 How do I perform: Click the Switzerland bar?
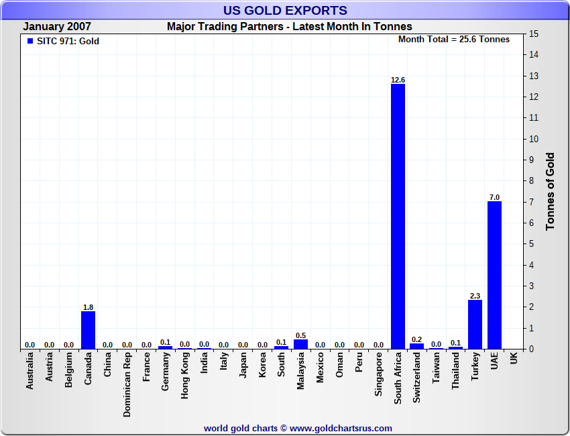(x=417, y=346)
